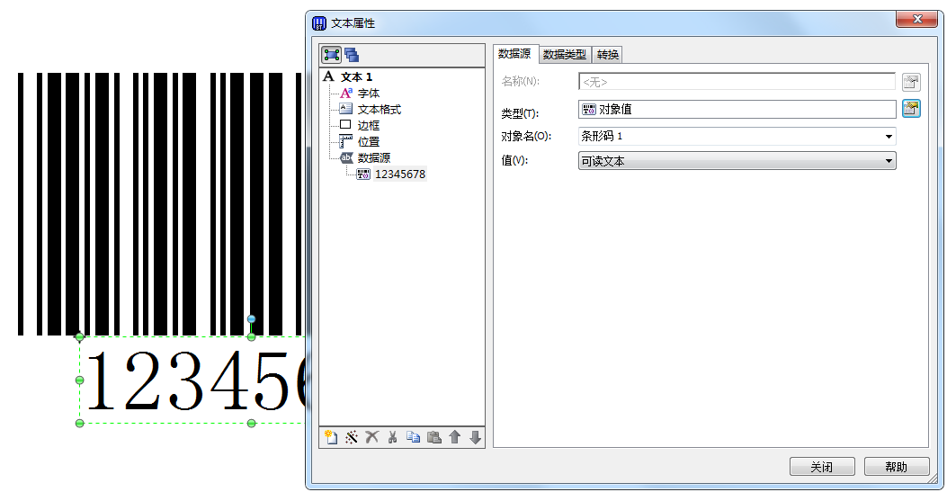
Task: Click the 名称 input field
Action: [737, 82]
